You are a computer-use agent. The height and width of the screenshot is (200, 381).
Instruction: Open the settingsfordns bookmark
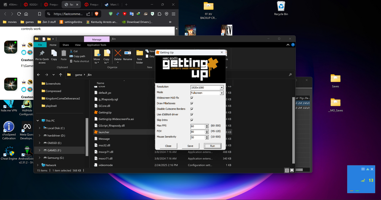[71, 22]
